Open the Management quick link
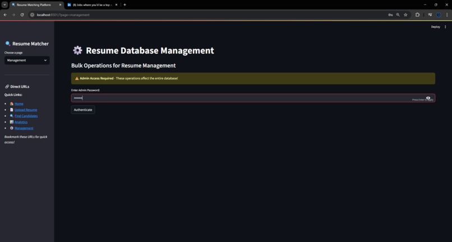Viewport: 452px width, 242px height. pyautogui.click(x=24, y=128)
